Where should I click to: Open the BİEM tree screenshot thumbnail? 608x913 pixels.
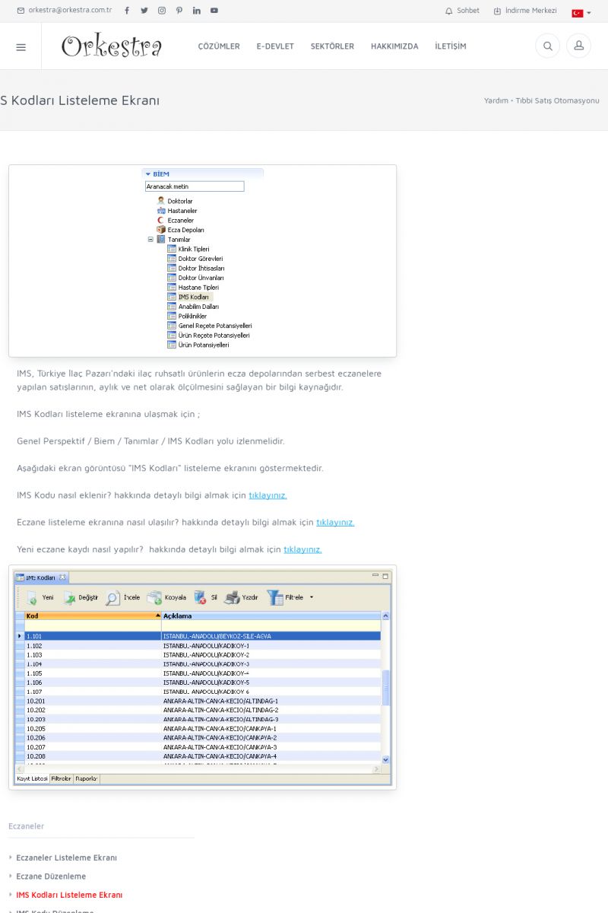202,260
